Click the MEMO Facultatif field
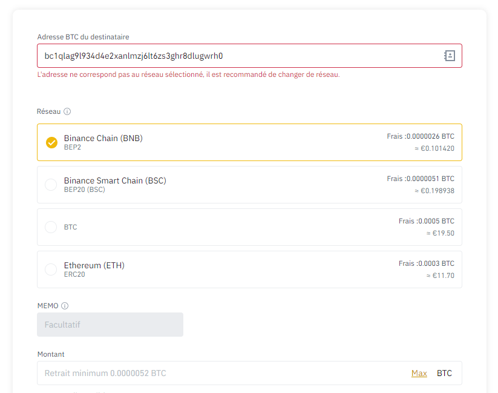Image resolution: width=498 pixels, height=393 pixels. tap(110, 325)
